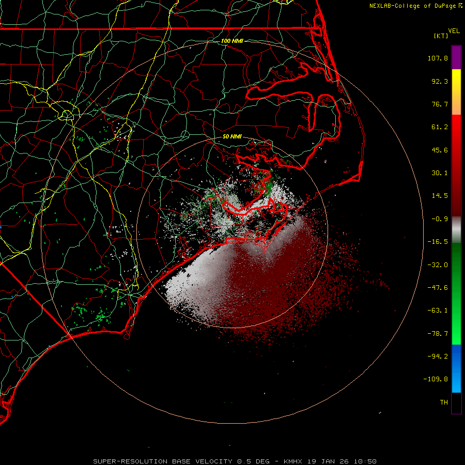Click the -47.6 velocity scale value
This screenshot has width=465, height=465.
click(438, 288)
